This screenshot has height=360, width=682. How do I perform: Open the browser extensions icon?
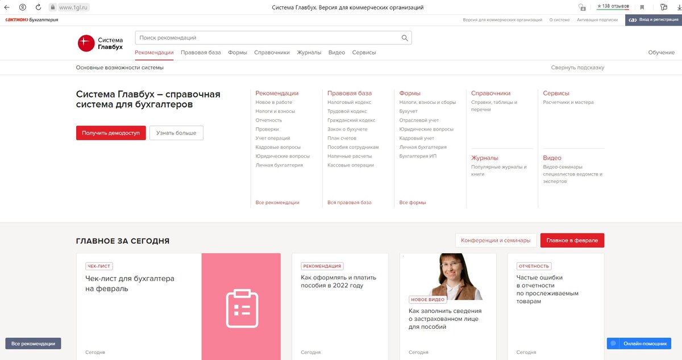pos(582,7)
